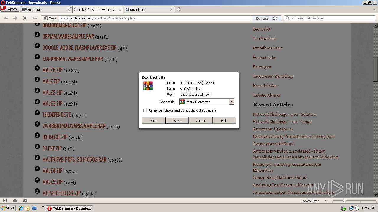Open the BOMBERMANIA.EXE.ZIP link
This screenshot has height=212, width=378.
pos(64,26)
